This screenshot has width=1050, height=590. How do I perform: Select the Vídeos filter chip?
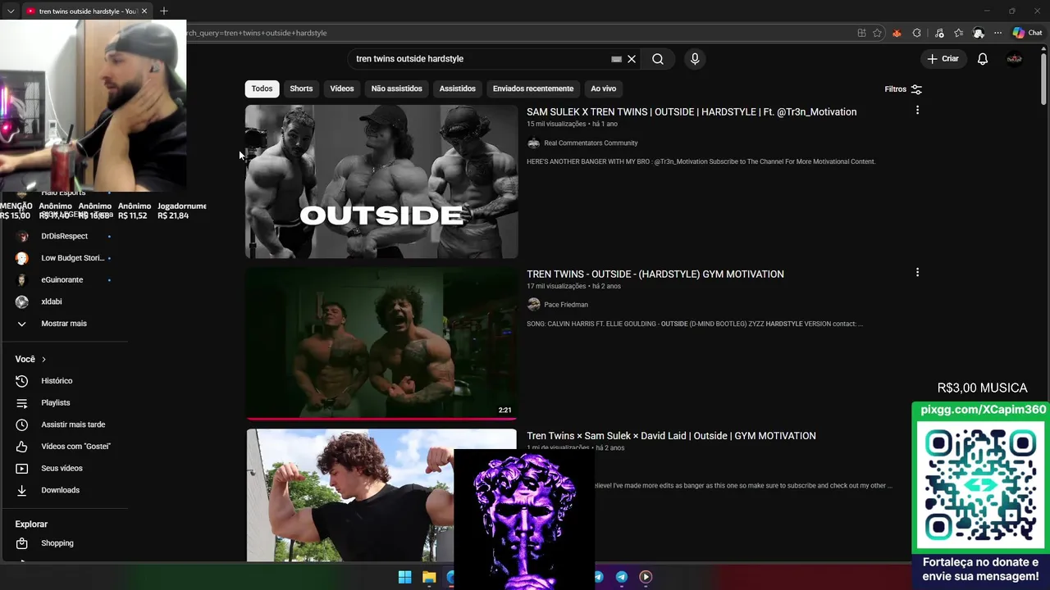(342, 88)
